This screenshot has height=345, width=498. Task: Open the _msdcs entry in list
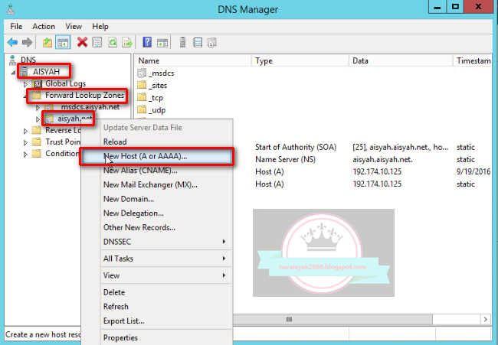(x=161, y=73)
